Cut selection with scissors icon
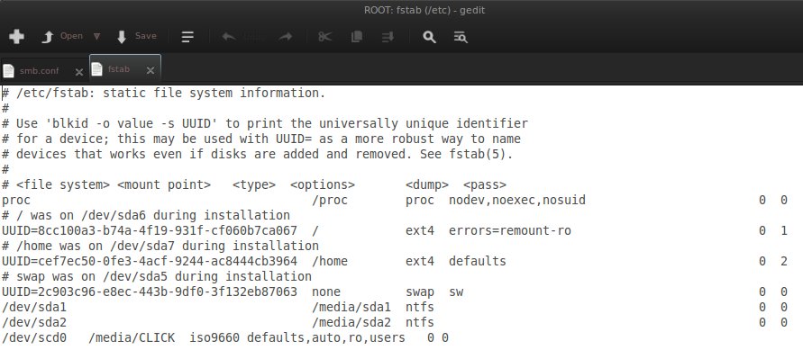 [x=325, y=37]
